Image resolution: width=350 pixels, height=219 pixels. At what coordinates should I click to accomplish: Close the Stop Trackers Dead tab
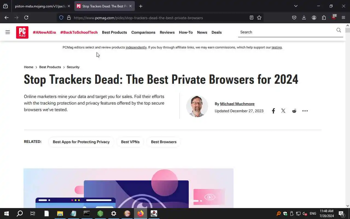tap(130, 6)
